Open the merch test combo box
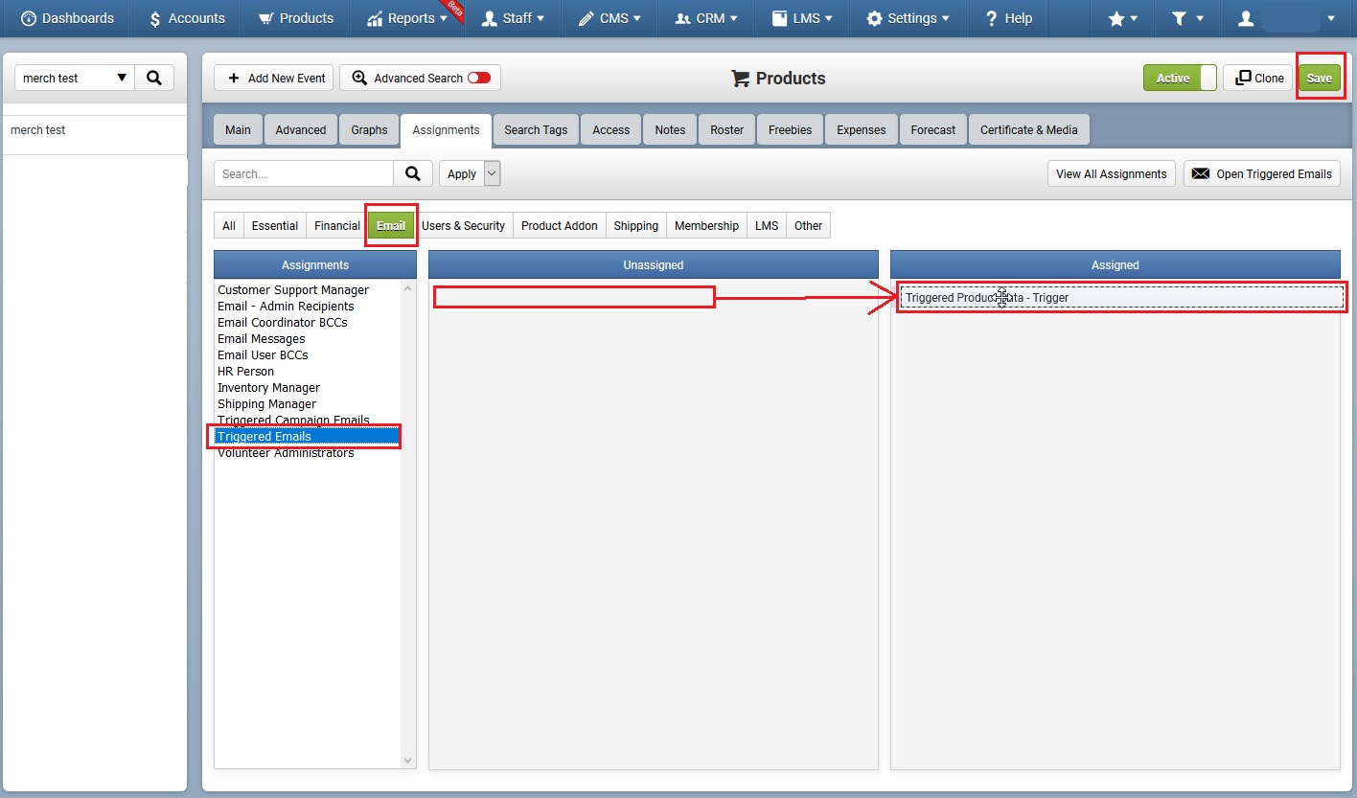 [75, 78]
